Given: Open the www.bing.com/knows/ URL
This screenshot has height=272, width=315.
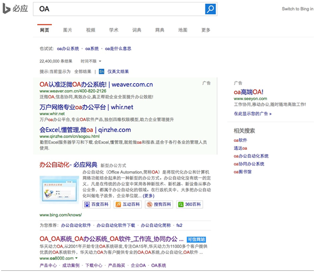Looking at the screenshot, I should pos(60,215).
